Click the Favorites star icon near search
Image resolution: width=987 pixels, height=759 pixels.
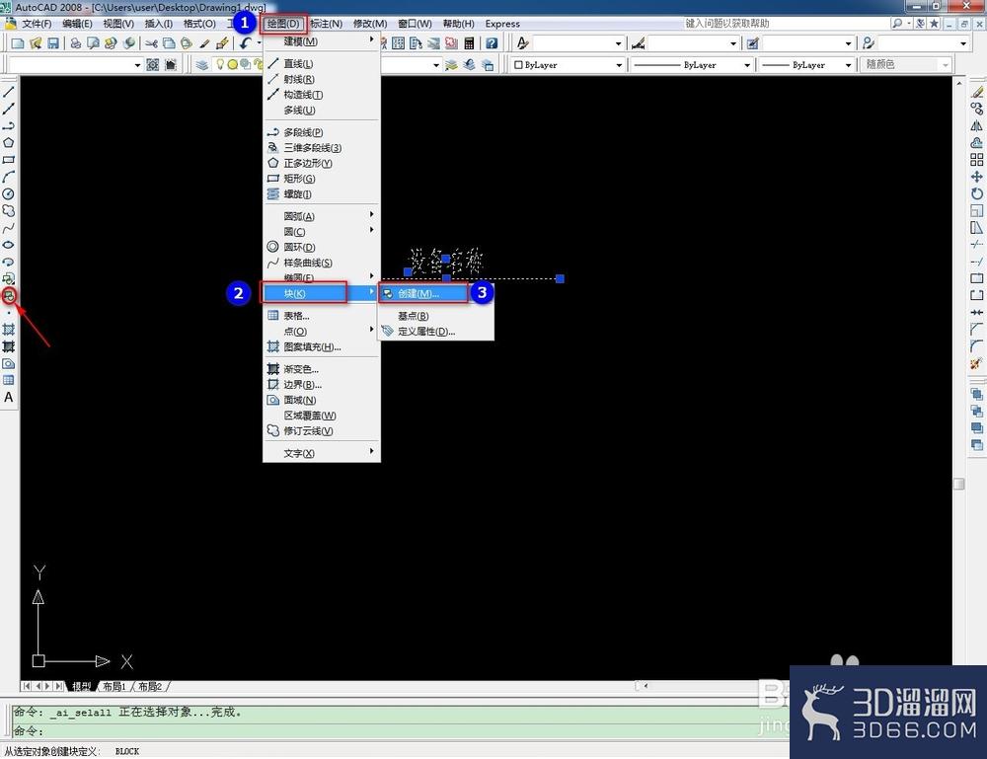(935, 24)
